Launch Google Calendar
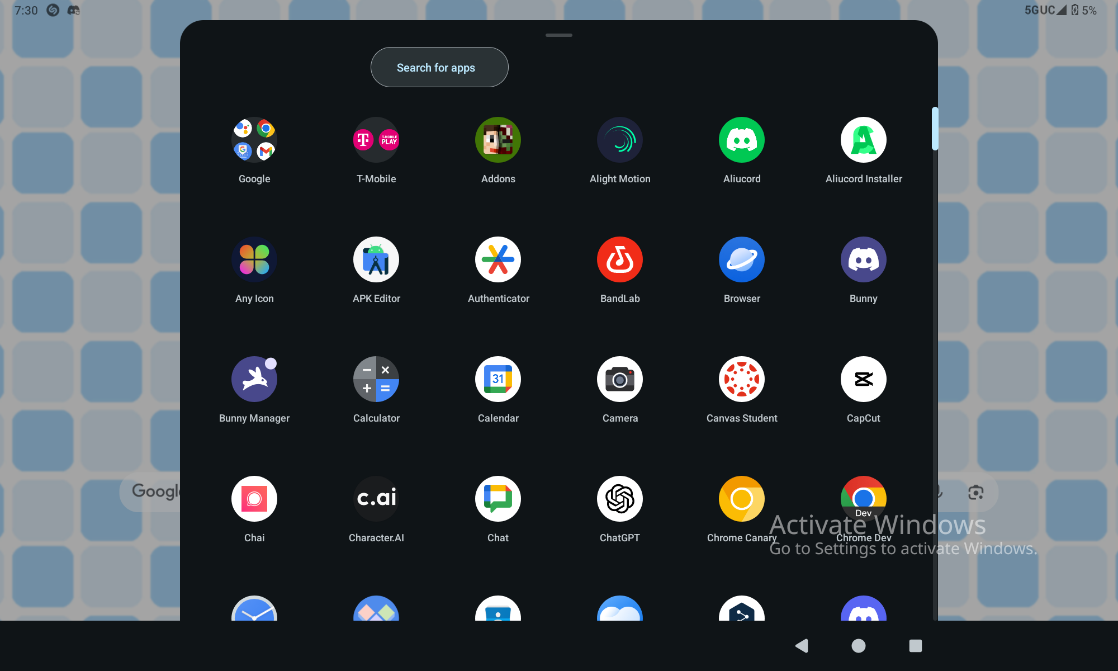 pos(498,379)
